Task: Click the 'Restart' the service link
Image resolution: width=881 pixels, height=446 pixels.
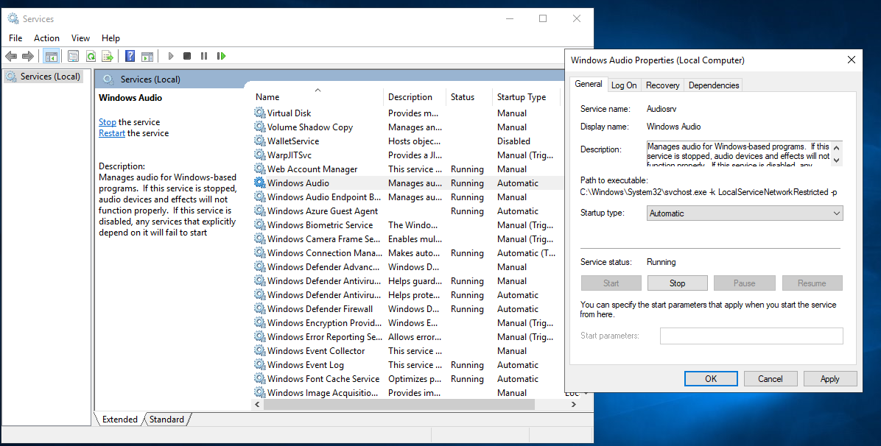Action: pyautogui.click(x=112, y=133)
